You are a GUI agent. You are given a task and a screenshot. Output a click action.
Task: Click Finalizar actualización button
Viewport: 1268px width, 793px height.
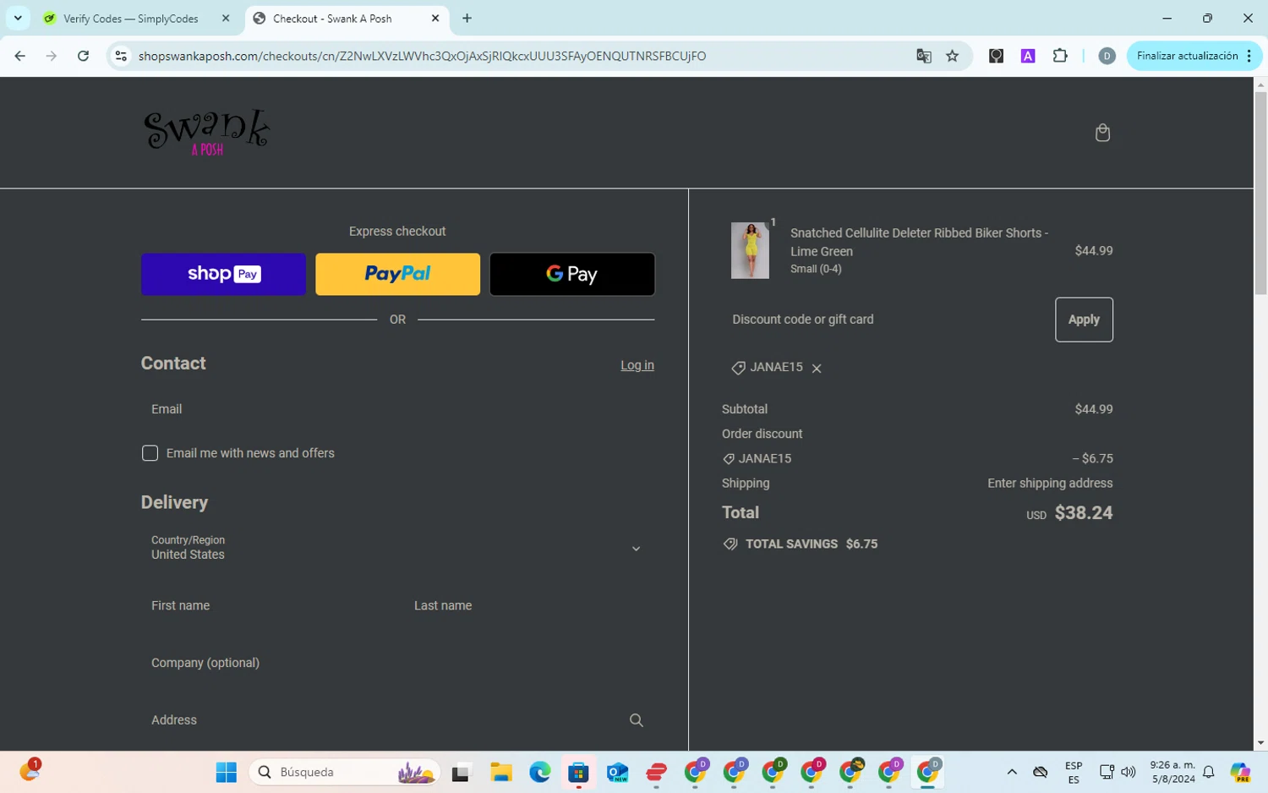(x=1187, y=56)
